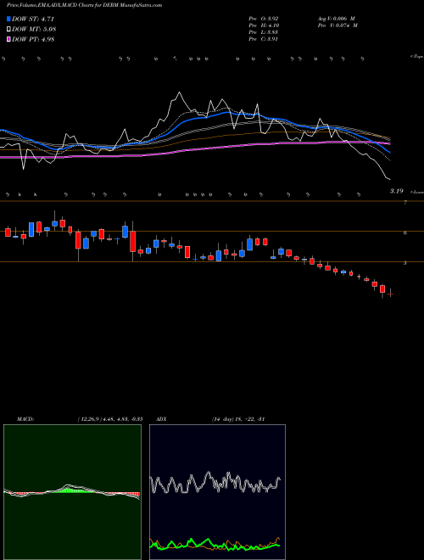Image resolution: width=424 pixels, height=560 pixels.
Task: Open the ADX indicator chart
Action: tap(217, 492)
